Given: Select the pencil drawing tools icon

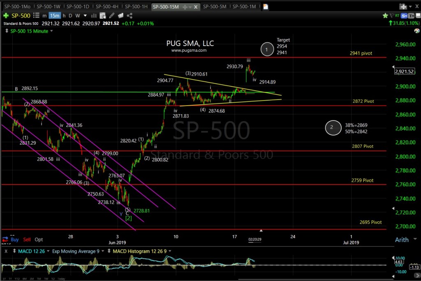Looking at the screenshot, I should click(x=112, y=16).
